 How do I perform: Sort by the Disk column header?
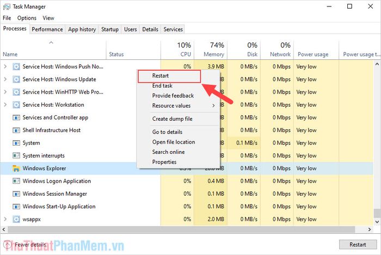tap(244, 49)
